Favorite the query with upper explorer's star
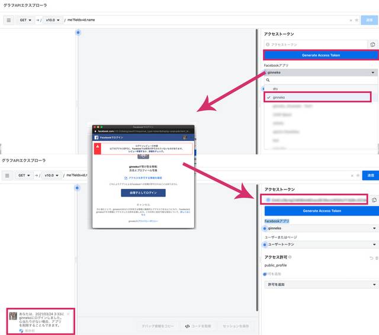Image resolution: width=379 pixels, height=335 pixels. click(x=356, y=20)
